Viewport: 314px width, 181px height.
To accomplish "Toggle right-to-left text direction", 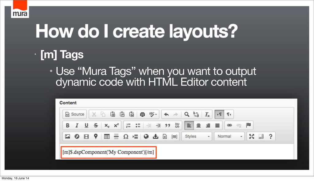I will point(229,114).
